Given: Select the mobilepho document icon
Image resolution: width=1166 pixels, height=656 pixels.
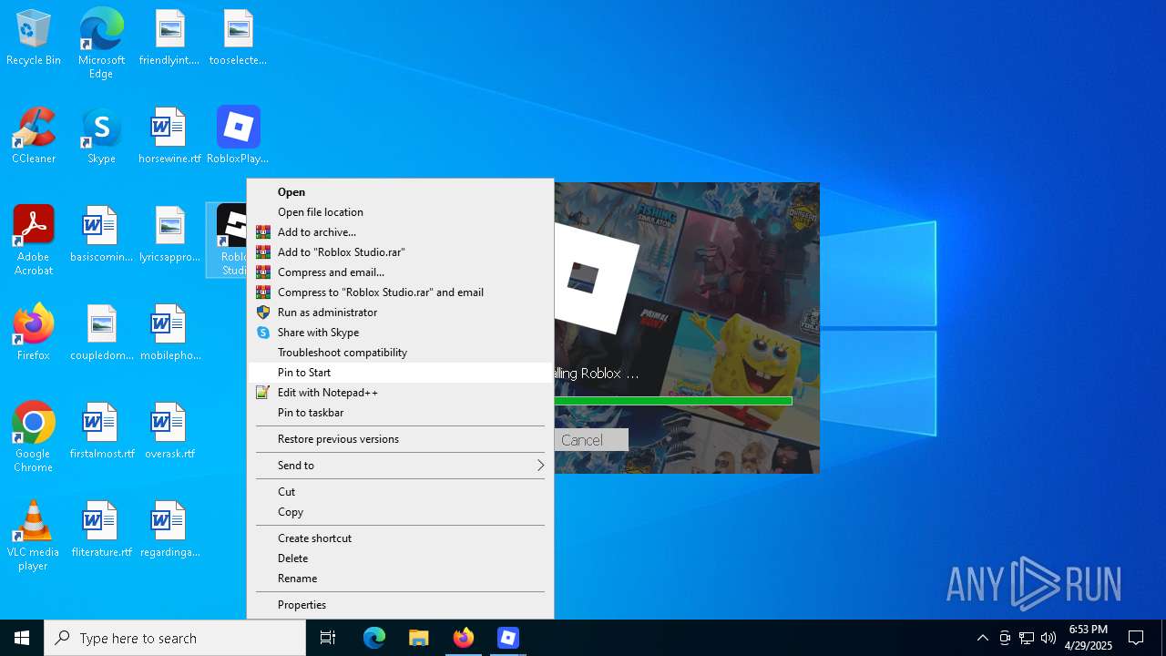Looking at the screenshot, I should click(169, 333).
